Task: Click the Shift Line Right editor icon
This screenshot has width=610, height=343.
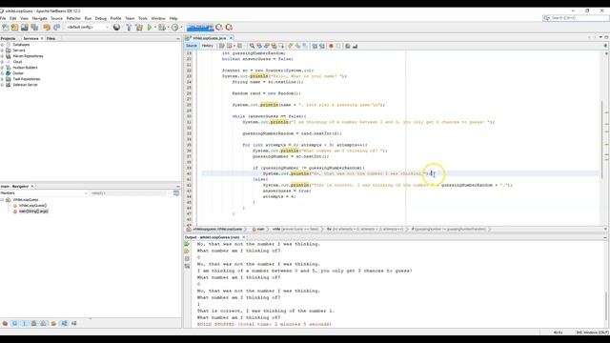Action: tap(322, 46)
